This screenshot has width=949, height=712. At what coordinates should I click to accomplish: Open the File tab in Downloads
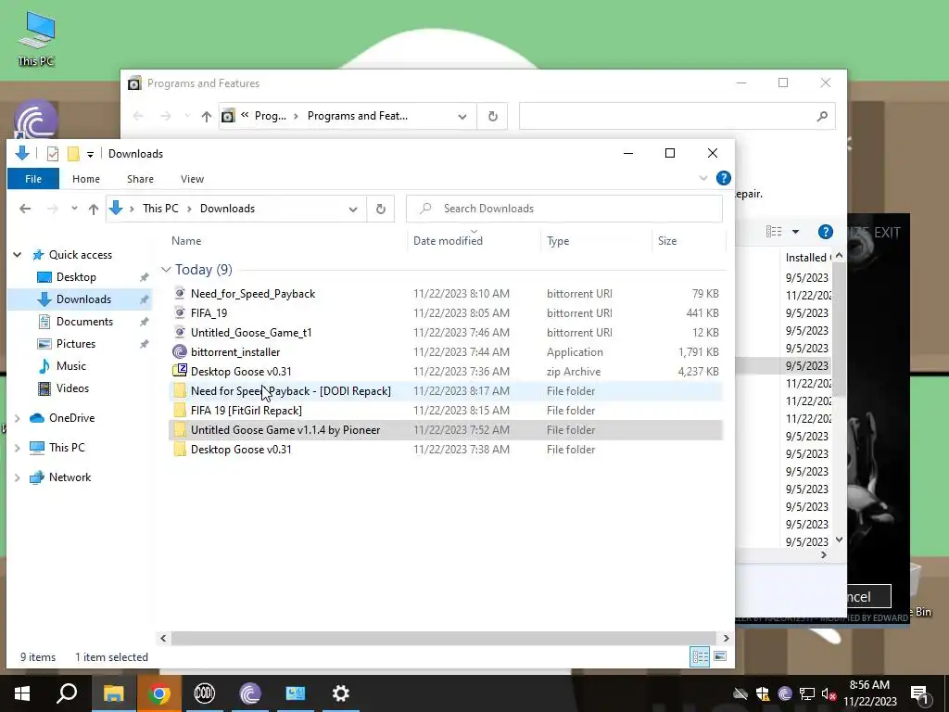[x=33, y=179]
